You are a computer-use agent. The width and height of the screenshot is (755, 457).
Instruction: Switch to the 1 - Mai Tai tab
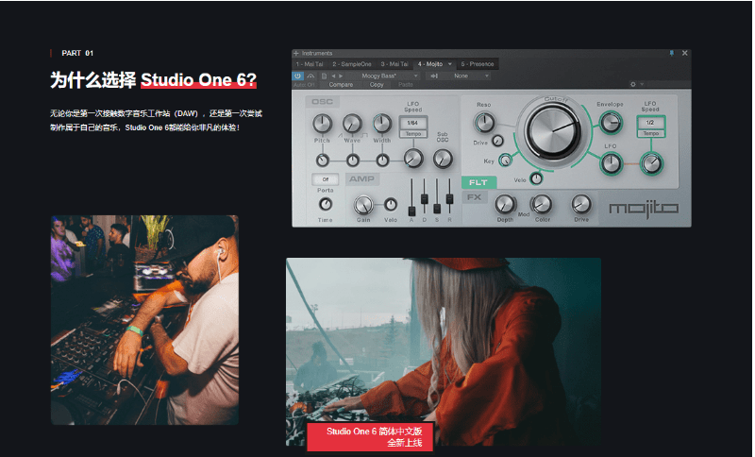point(310,64)
